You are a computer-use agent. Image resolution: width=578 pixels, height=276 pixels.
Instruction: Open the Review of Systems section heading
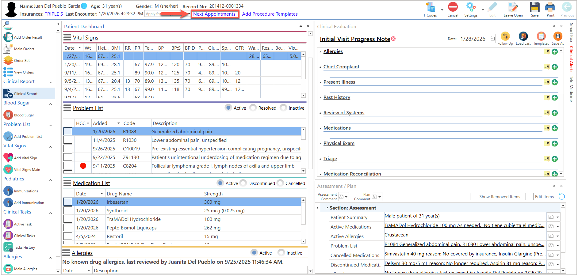344,112
